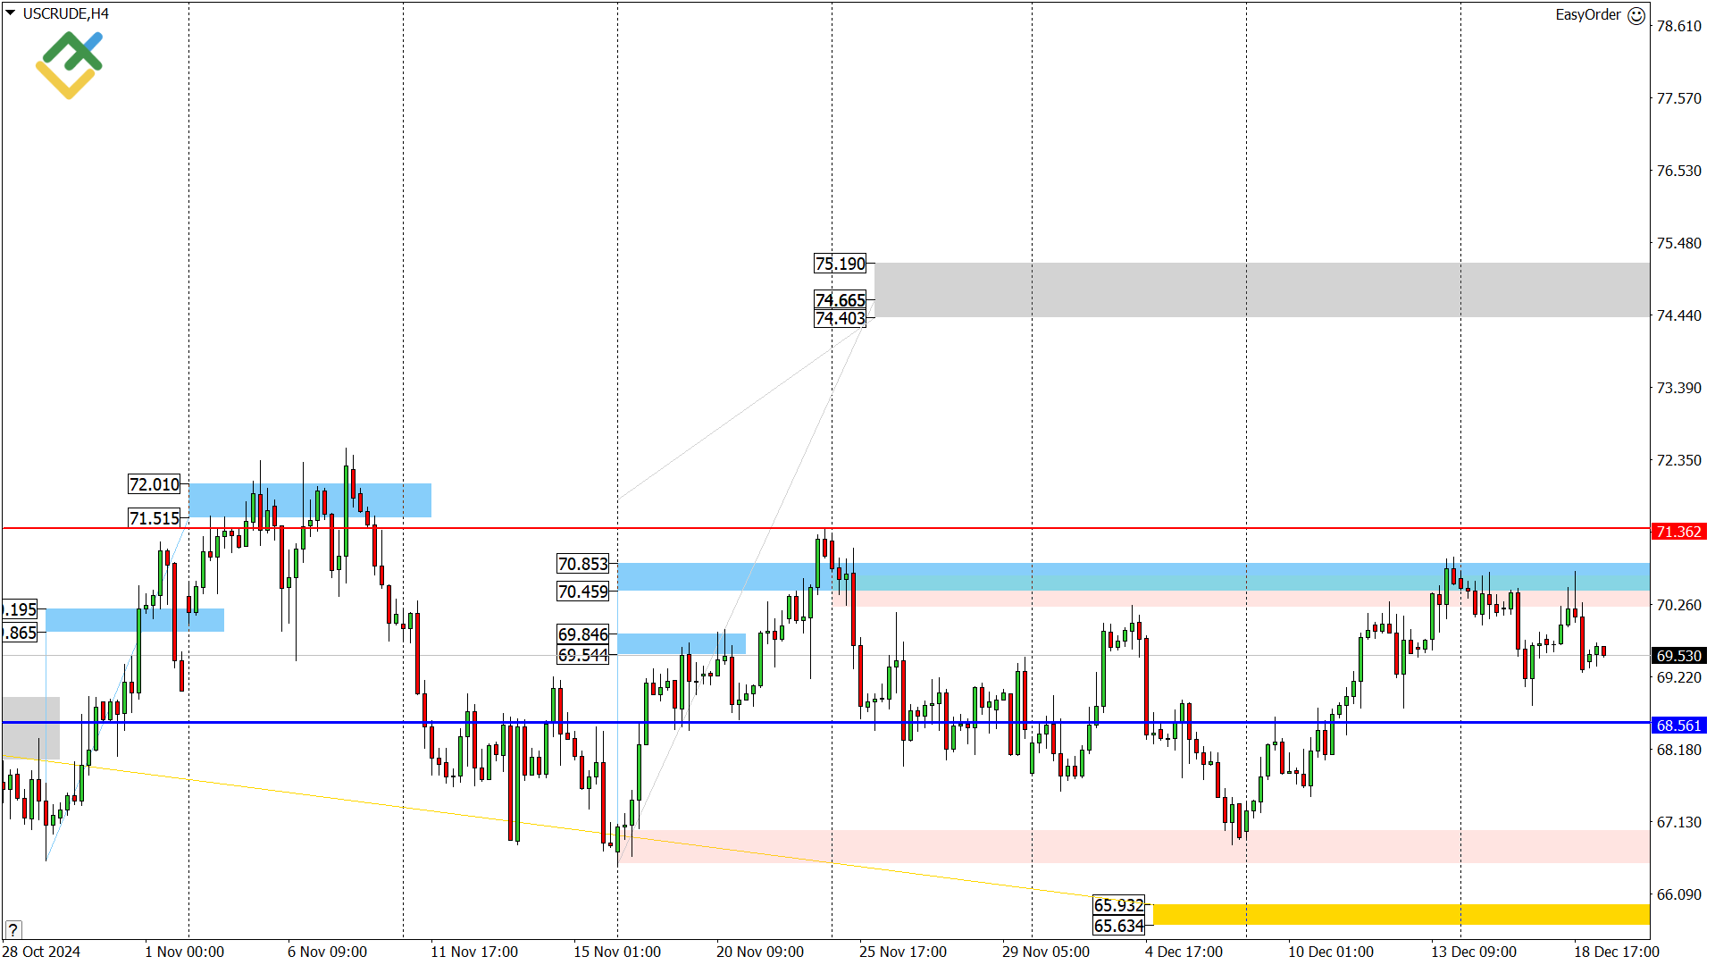Viewport: 1715px width, 965px height.
Task: Select the blue 68.561 price tag
Action: 1678,726
